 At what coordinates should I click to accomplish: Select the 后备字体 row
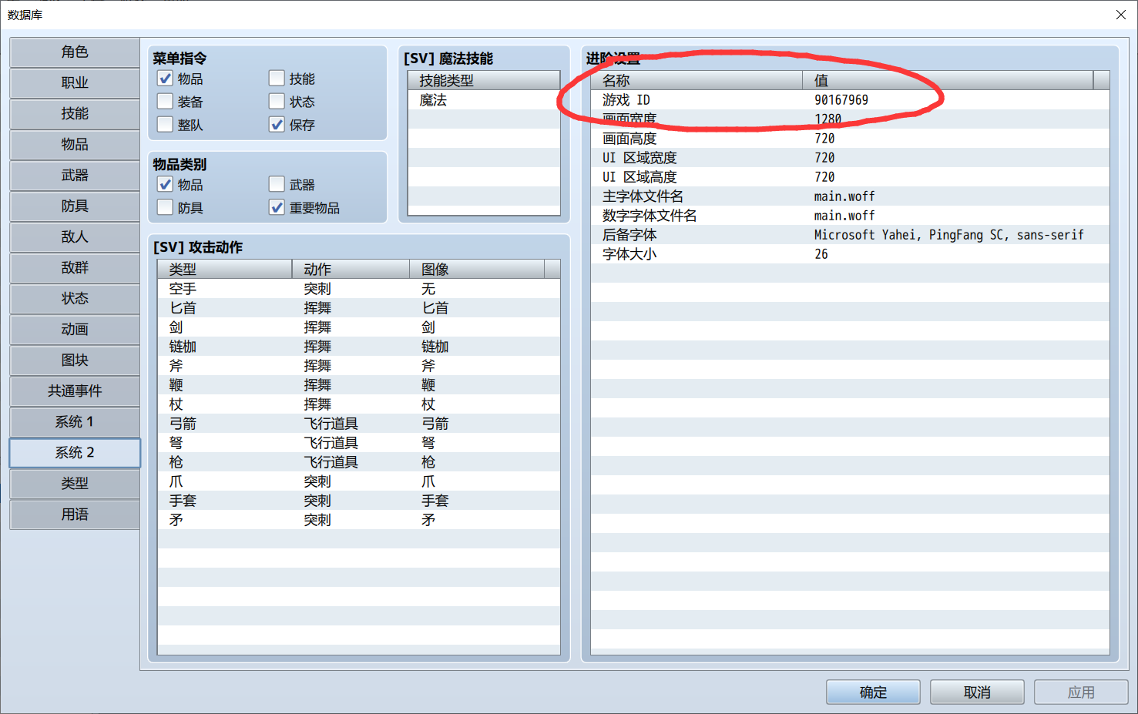(x=850, y=235)
